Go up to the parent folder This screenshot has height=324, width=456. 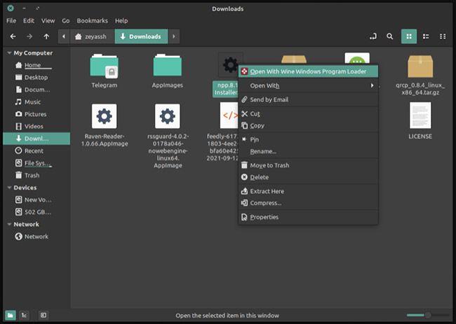(46, 36)
